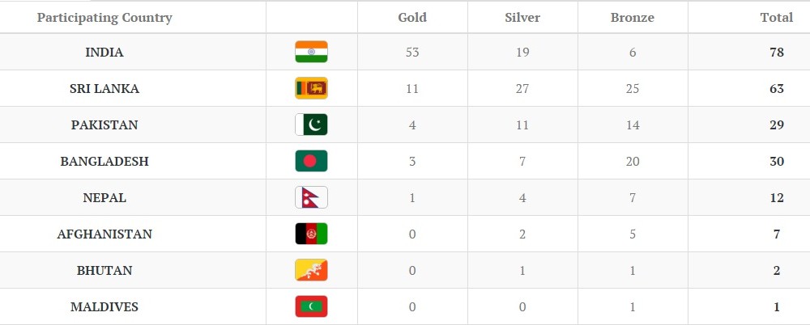Click the Nepal flag icon
The width and height of the screenshot is (810, 325).
[x=311, y=198]
